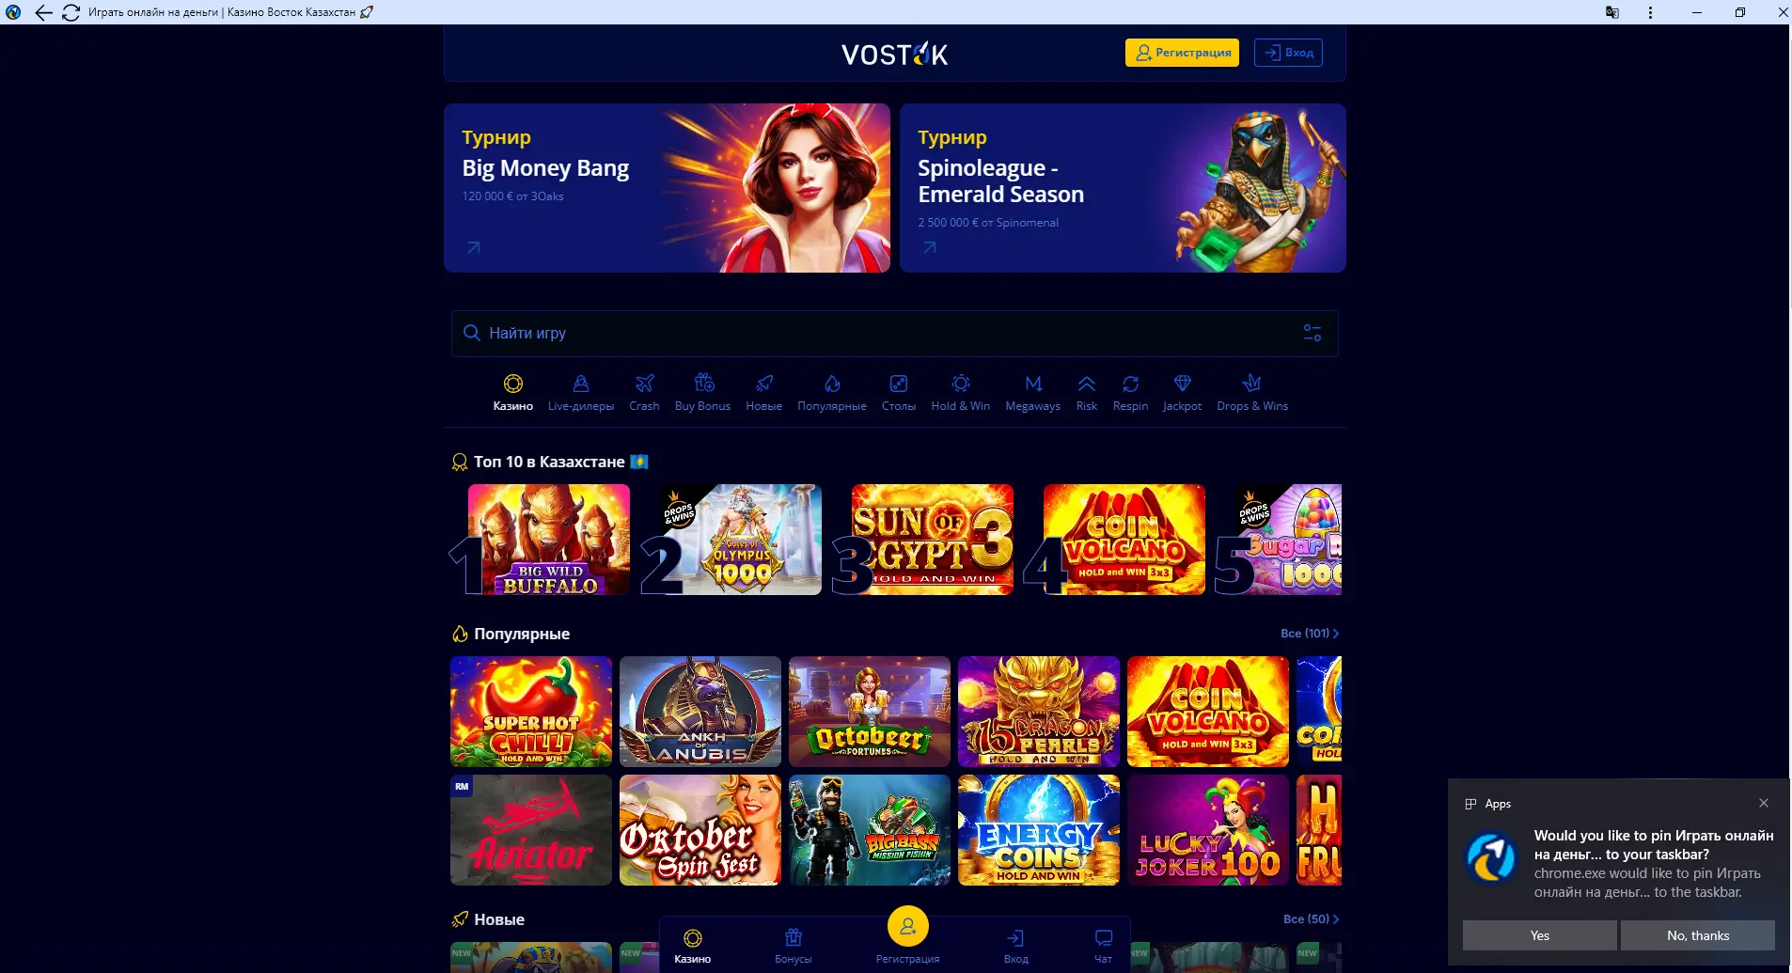Switch to the Respin category tab

(1130, 392)
